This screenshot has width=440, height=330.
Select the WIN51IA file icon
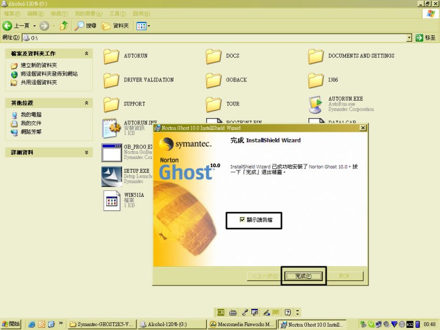(x=112, y=201)
